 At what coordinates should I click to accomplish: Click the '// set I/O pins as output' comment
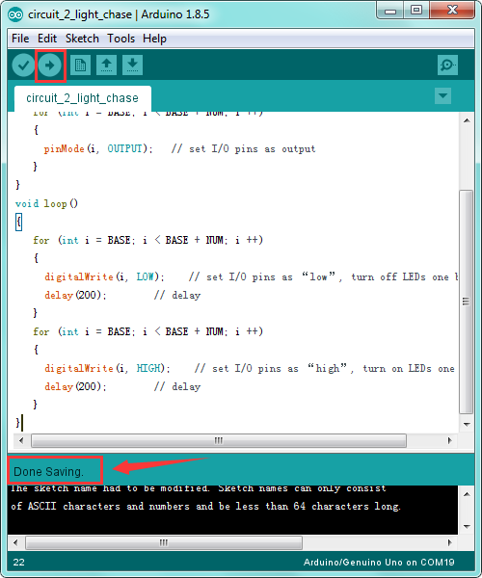click(x=243, y=148)
